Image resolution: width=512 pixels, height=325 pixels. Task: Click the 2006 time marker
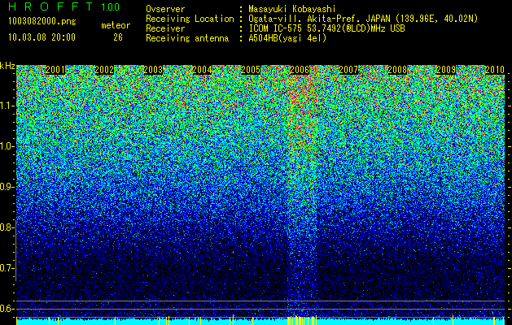coord(300,70)
